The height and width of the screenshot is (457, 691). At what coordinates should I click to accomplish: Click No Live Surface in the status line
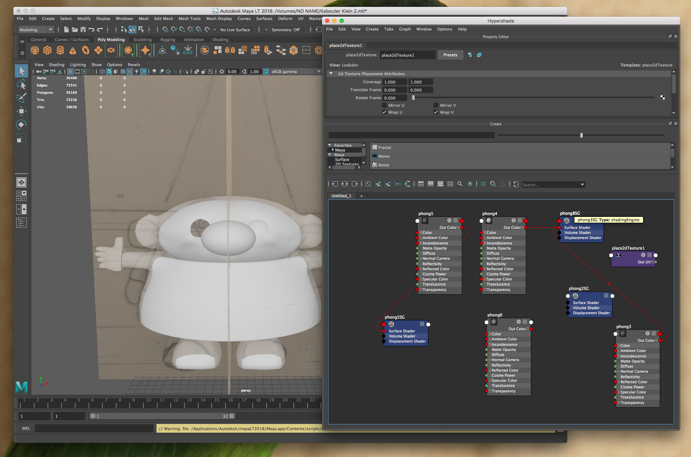tap(236, 29)
